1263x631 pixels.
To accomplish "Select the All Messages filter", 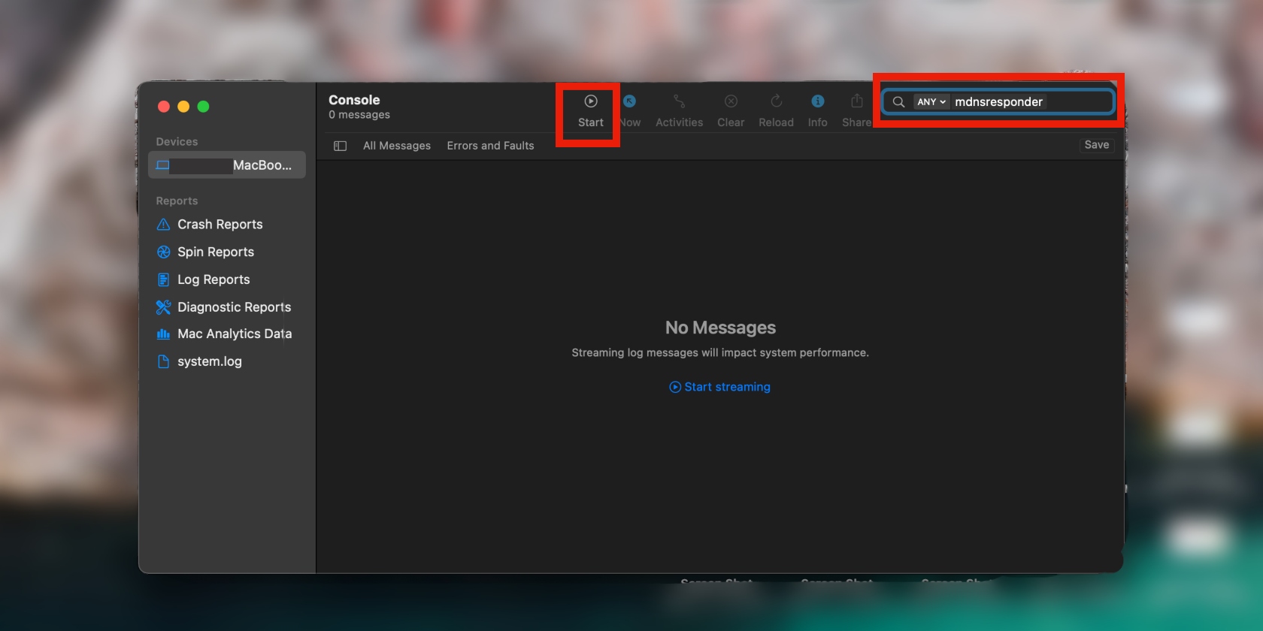I will pos(397,146).
